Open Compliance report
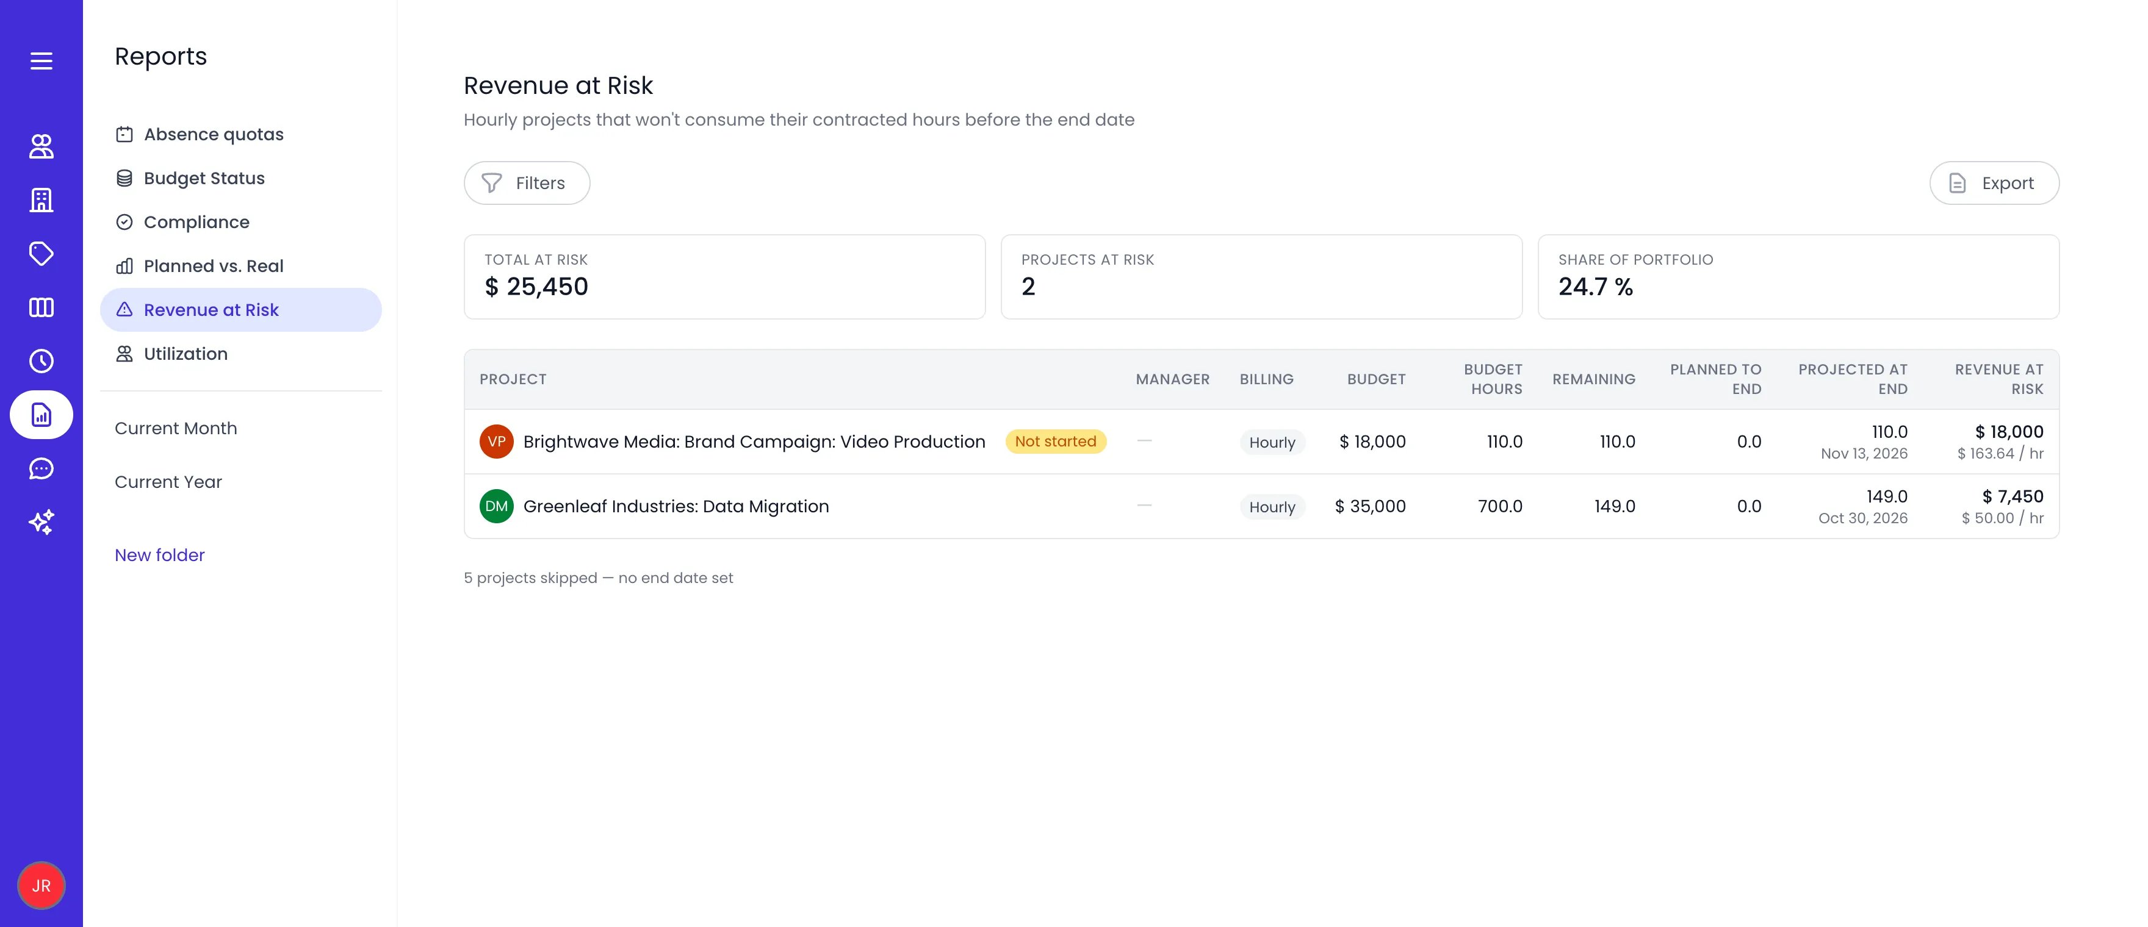Image resolution: width=2148 pixels, height=927 pixels. [241, 222]
